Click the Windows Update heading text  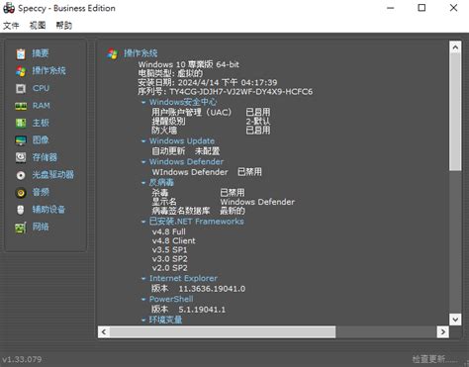(182, 141)
